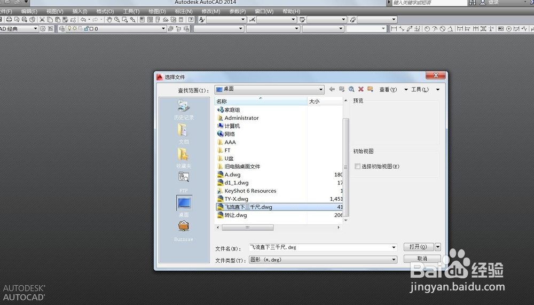Viewport: 534px width, 305px height.
Task: Activate the Zoom Realtime magnifier tool
Action: tap(117, 20)
